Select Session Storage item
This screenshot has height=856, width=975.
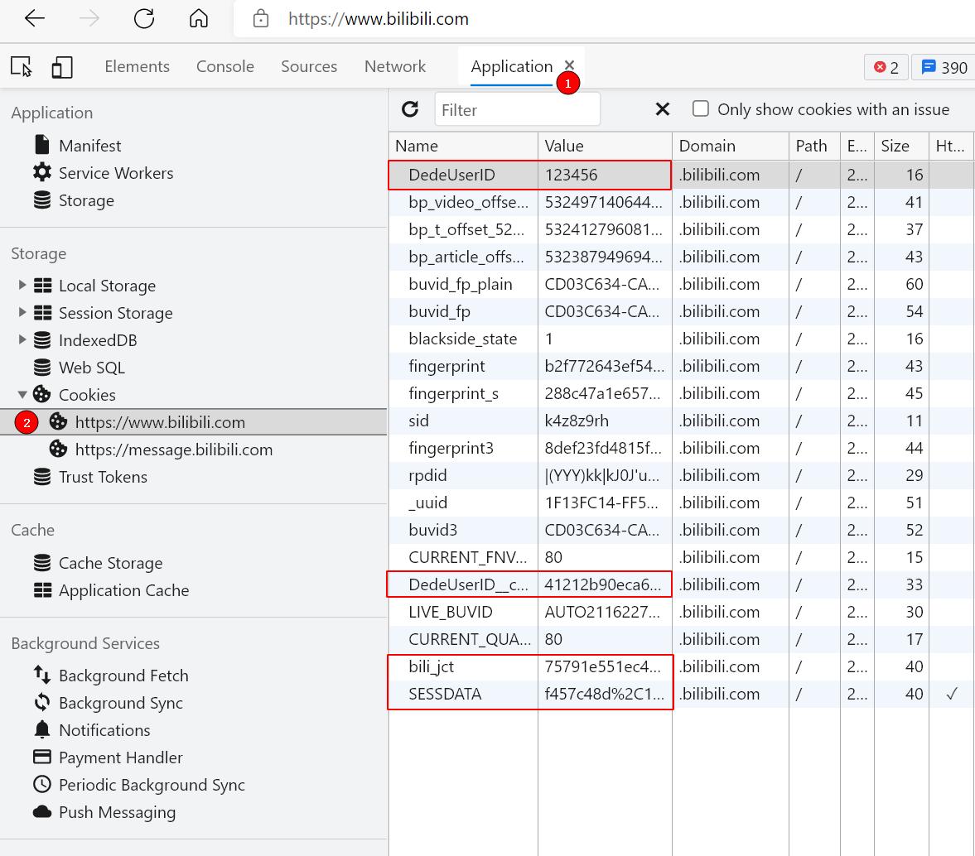click(116, 313)
